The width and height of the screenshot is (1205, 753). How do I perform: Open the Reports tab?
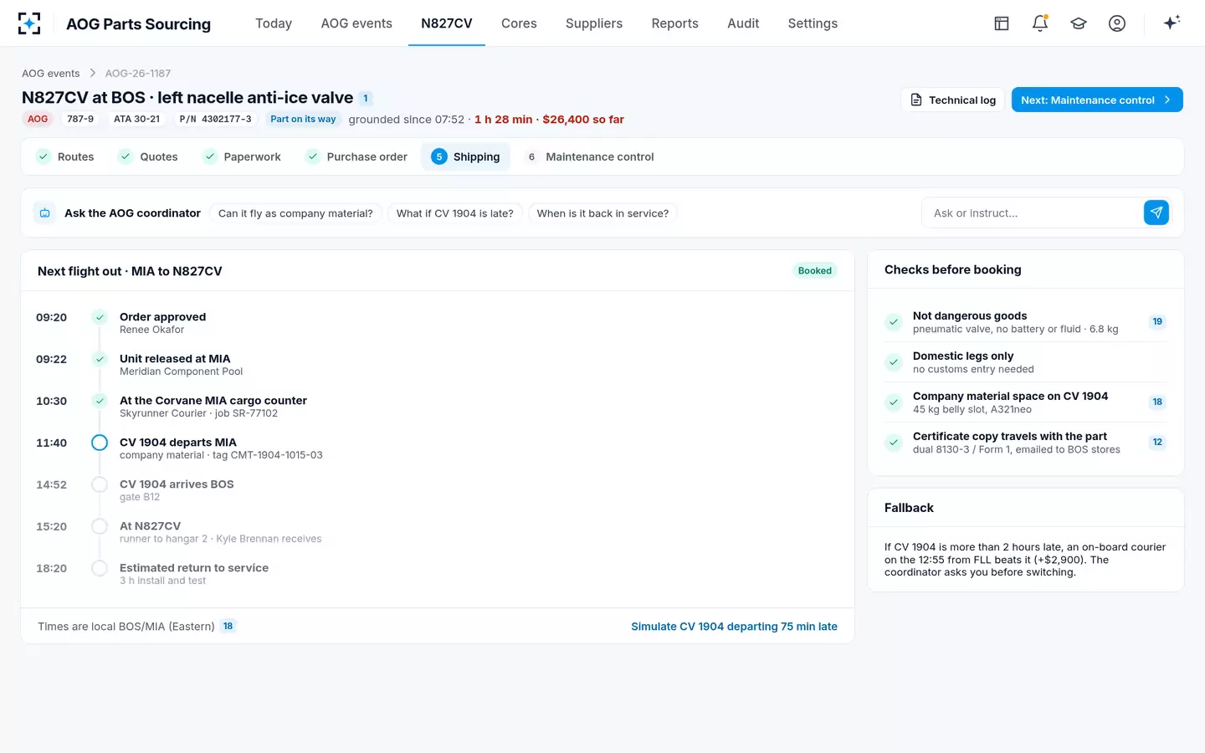pyautogui.click(x=675, y=23)
